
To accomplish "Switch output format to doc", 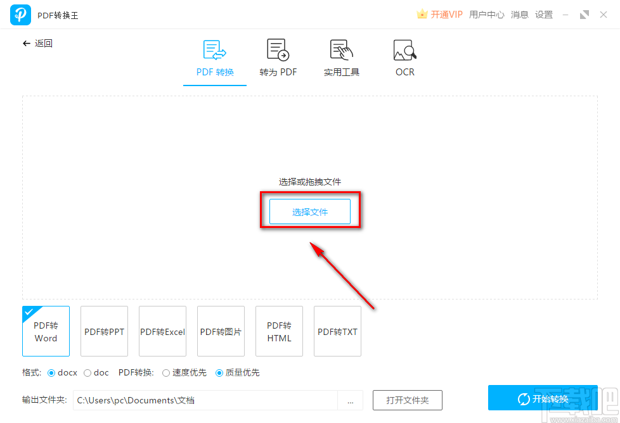I will (86, 372).
